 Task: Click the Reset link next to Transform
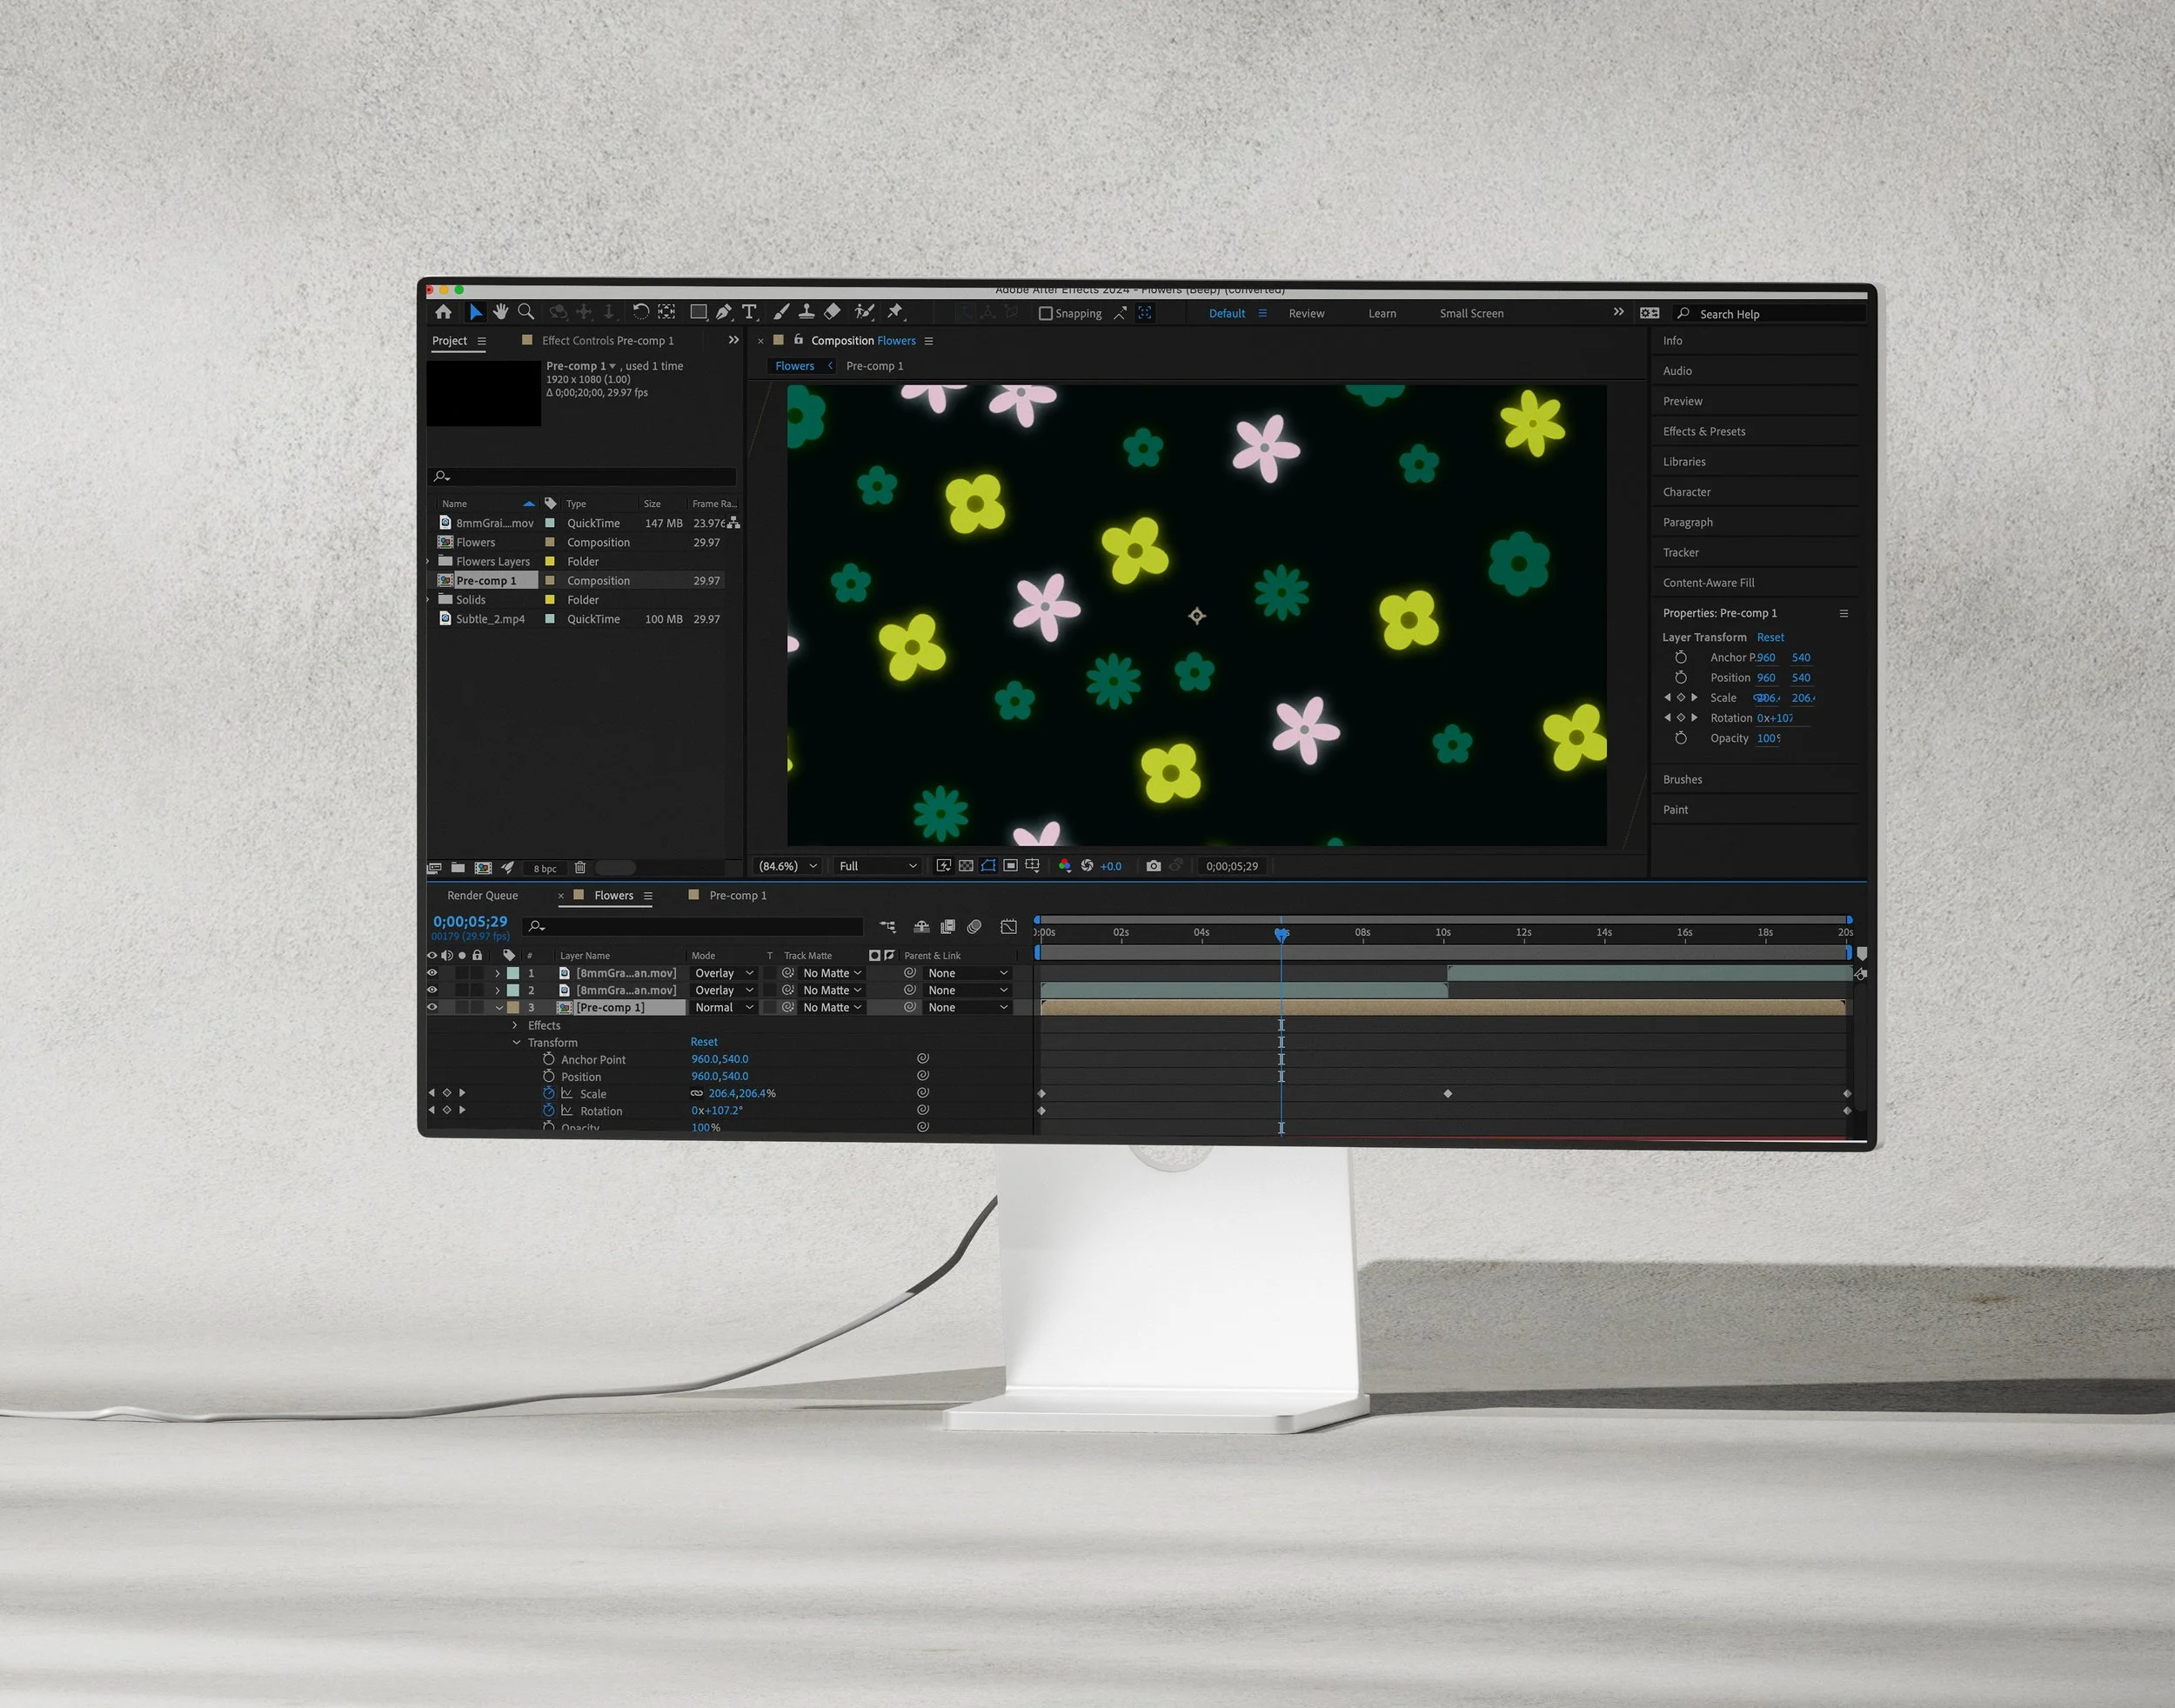[x=705, y=1043]
